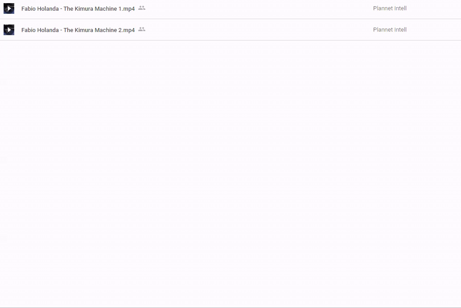The width and height of the screenshot is (461, 308).
Task: Open Fabio Holanda - The Kimura Machine 2.mp4
Action: 78,30
